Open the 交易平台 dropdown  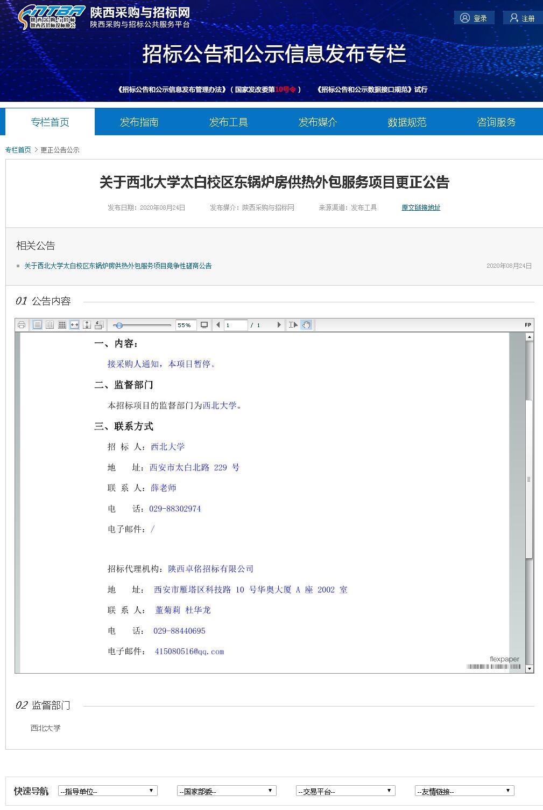pyautogui.click(x=345, y=791)
